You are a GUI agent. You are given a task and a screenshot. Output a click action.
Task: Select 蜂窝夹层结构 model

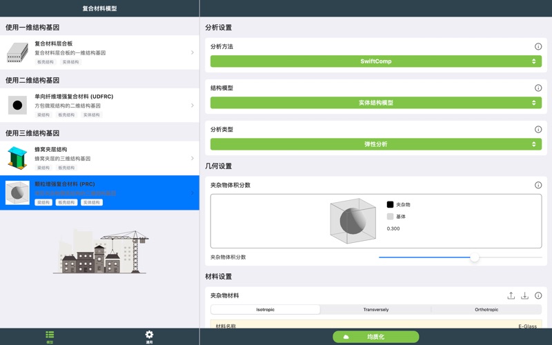[x=100, y=158]
